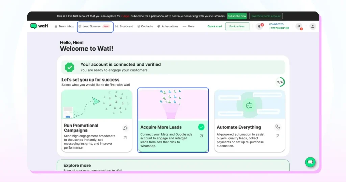This screenshot has width=346, height=182.
Task: Open the Run Promotional Campaigns card image
Action: tap(97, 104)
